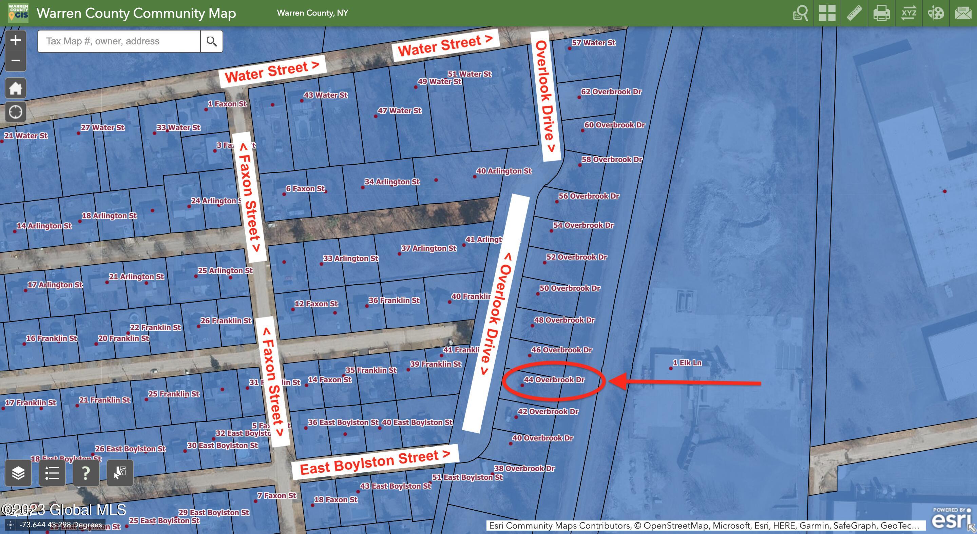The width and height of the screenshot is (977, 534).
Task: Zoom in with the plus button
Action: click(16, 40)
